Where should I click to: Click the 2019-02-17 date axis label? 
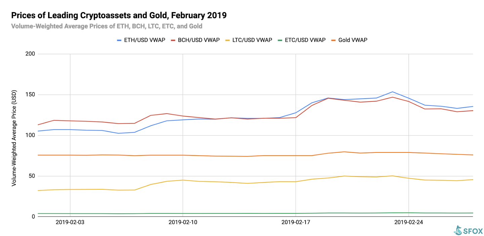295,222
